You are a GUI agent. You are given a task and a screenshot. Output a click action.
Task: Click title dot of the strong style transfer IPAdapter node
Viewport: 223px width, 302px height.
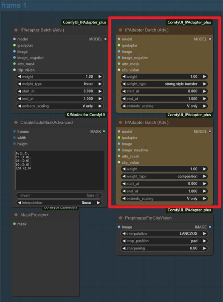click(121, 30)
